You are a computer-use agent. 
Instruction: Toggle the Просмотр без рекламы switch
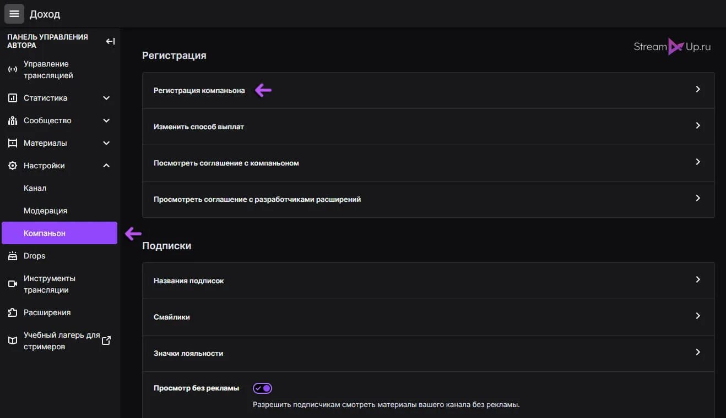(x=262, y=388)
